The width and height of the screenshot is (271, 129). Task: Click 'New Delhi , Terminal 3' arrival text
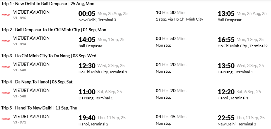point(237,124)
